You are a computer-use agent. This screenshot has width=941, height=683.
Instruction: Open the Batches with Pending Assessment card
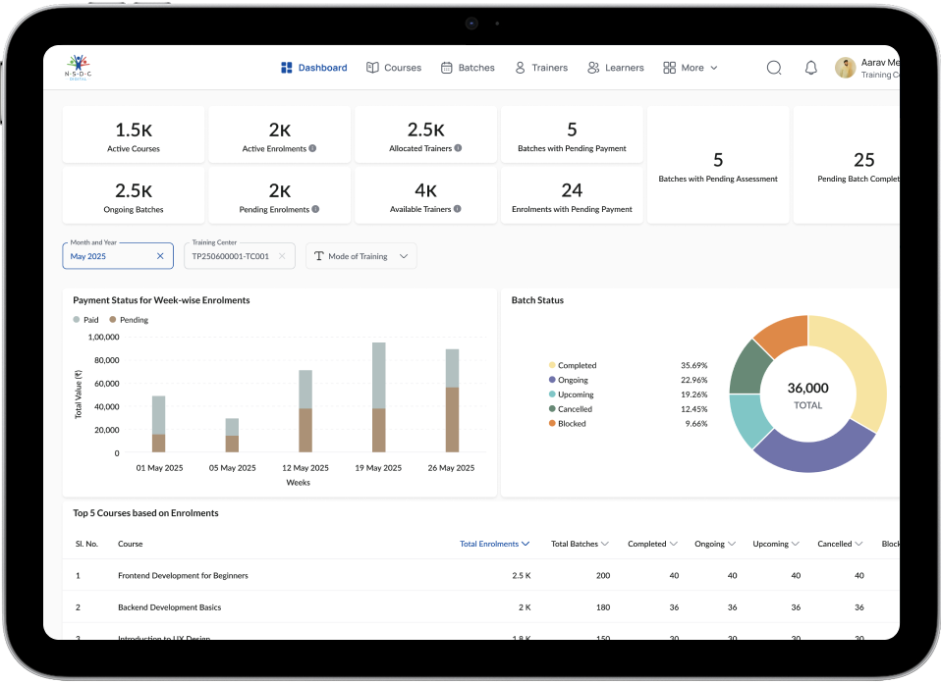[x=718, y=168]
